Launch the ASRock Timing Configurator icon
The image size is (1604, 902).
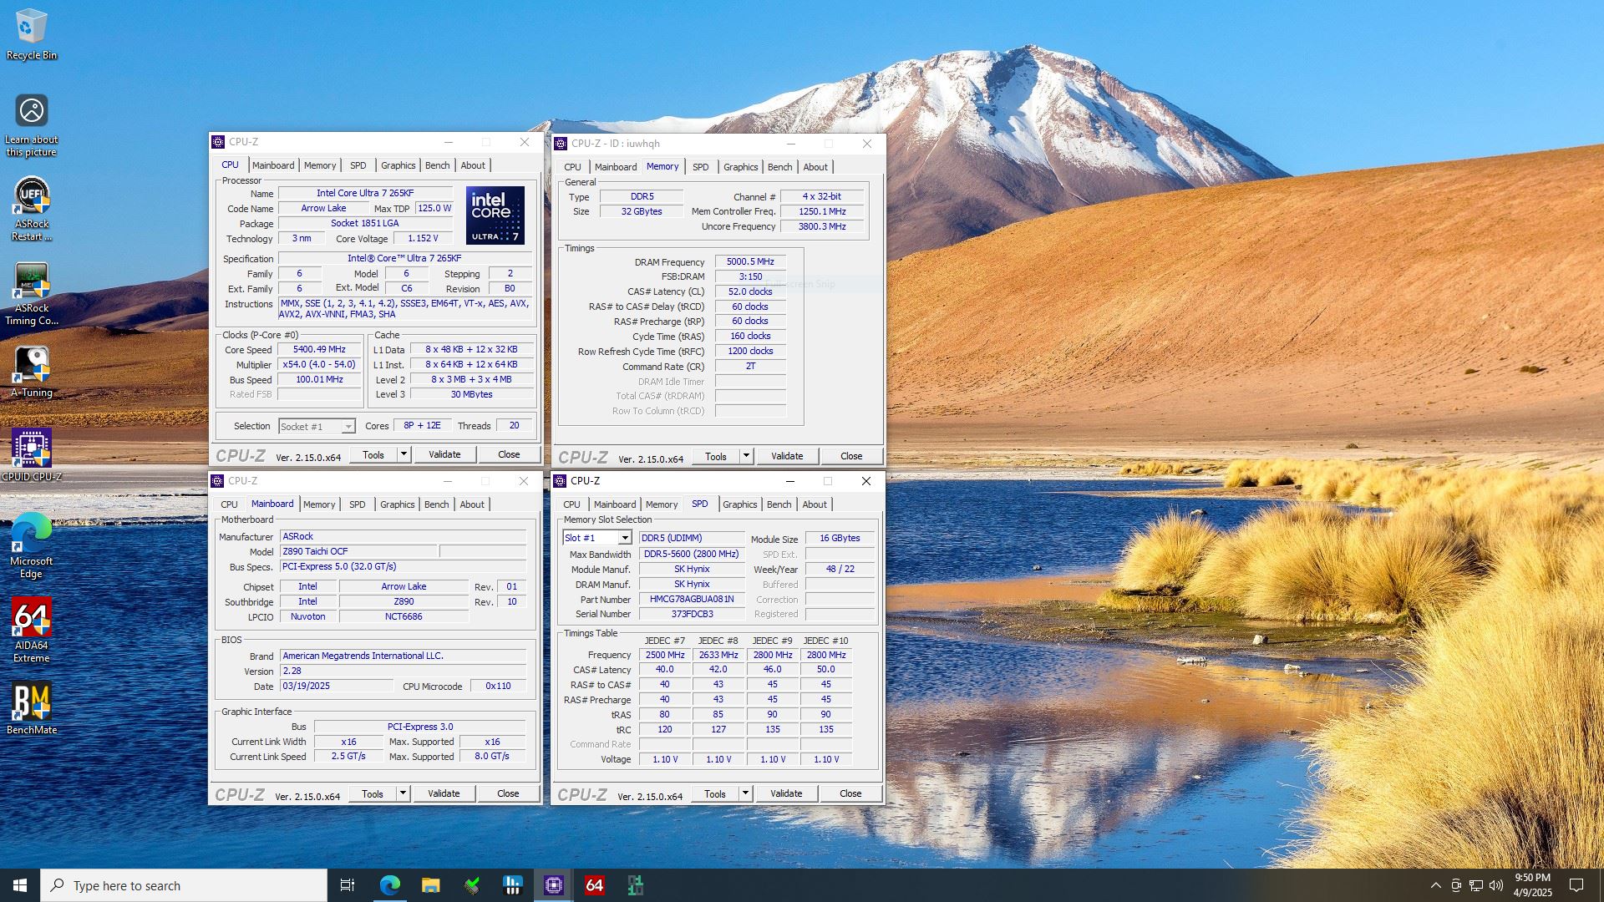32,294
